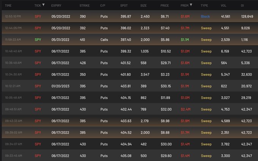Click the OI column header
This screenshot has width=258, height=161.
tap(242, 6)
